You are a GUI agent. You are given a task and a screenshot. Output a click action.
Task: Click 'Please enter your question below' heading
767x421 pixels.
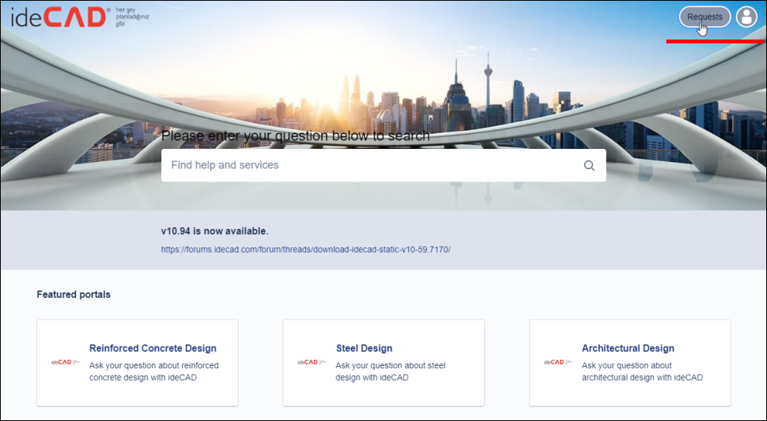295,136
